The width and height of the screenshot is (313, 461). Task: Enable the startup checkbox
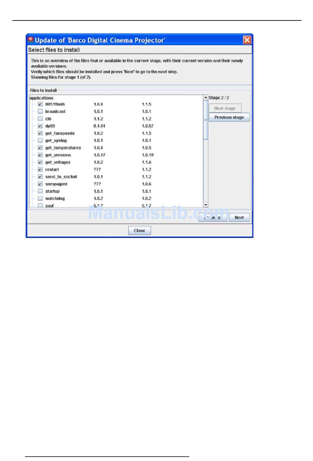40,191
